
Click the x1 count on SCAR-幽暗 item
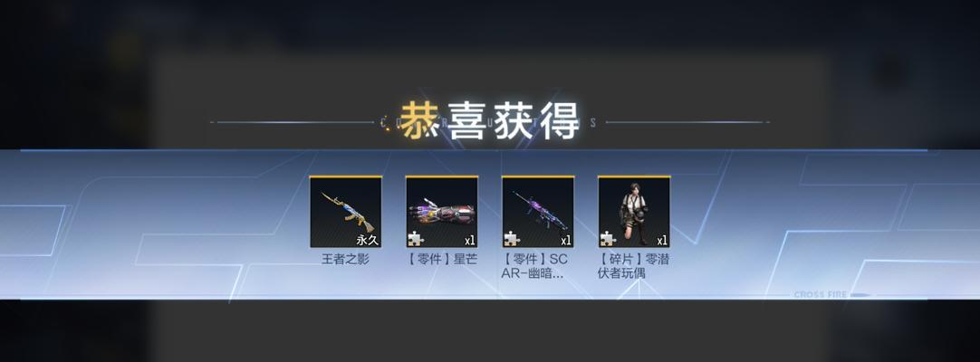point(565,241)
